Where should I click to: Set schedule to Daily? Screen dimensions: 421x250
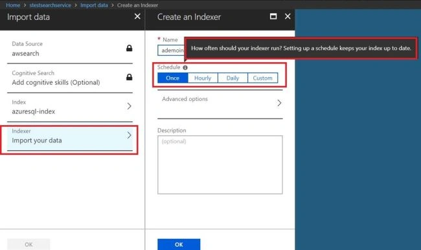233,78
